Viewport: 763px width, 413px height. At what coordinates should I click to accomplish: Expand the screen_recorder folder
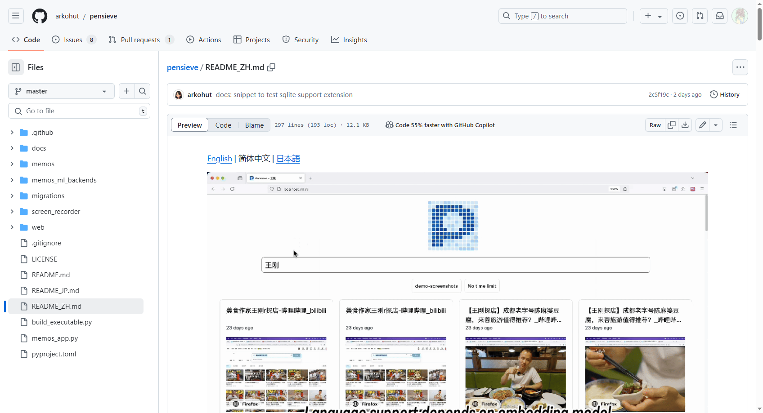(x=12, y=212)
